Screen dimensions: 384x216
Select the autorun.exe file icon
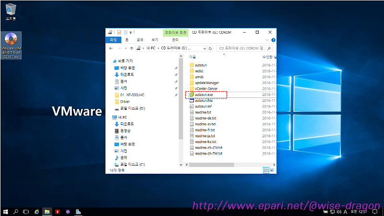(192, 95)
